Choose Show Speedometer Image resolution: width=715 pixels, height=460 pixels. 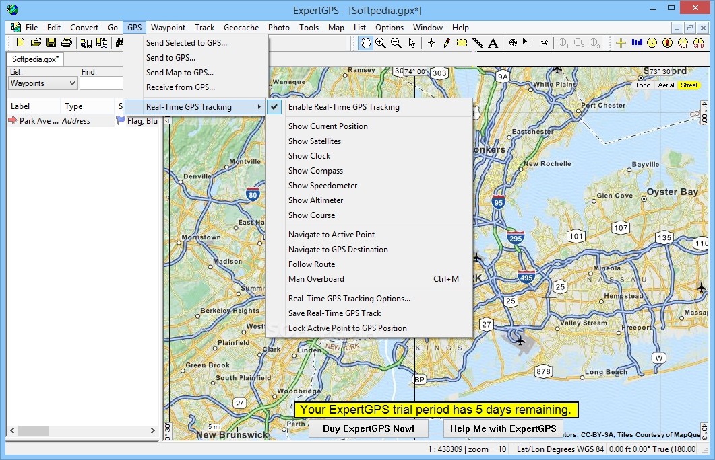[x=369, y=186]
